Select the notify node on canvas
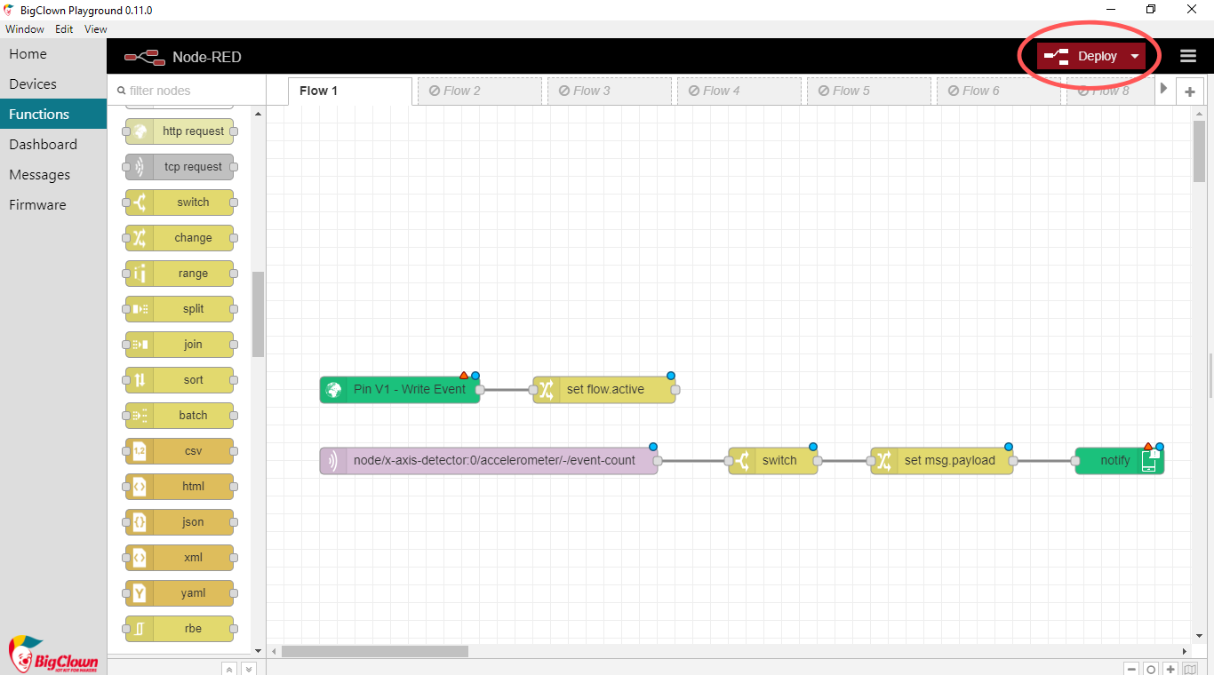Image resolution: width=1214 pixels, height=675 pixels. pyautogui.click(x=1120, y=461)
